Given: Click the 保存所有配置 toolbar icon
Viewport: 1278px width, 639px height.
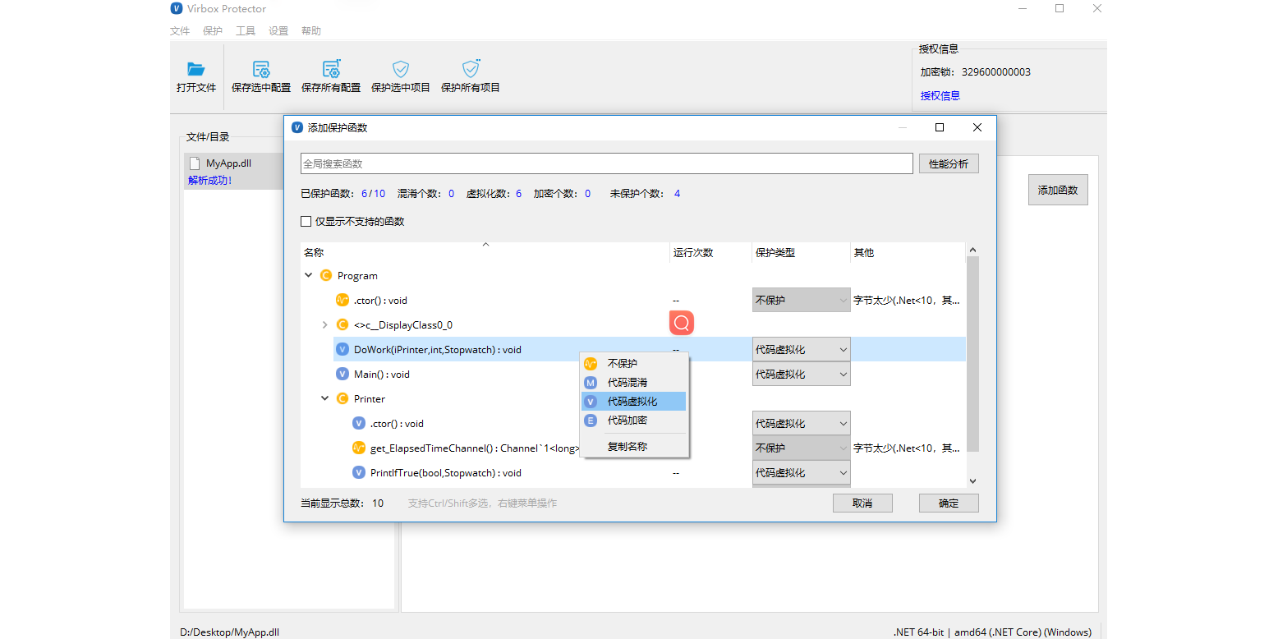Looking at the screenshot, I should (330, 76).
